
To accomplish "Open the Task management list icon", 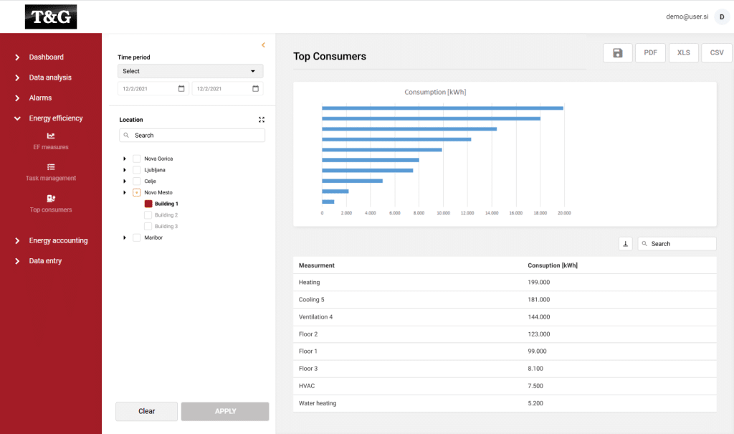I will pos(51,167).
